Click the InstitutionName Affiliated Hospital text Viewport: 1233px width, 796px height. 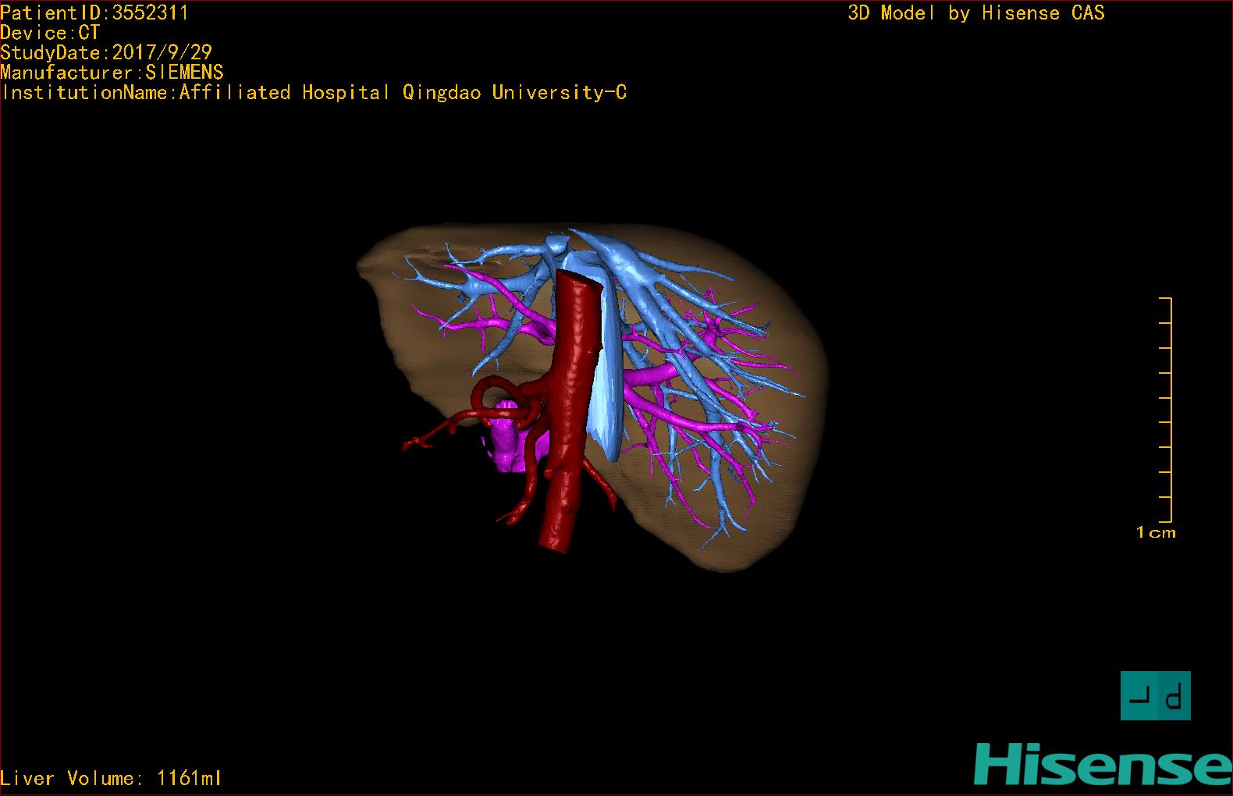pos(314,92)
